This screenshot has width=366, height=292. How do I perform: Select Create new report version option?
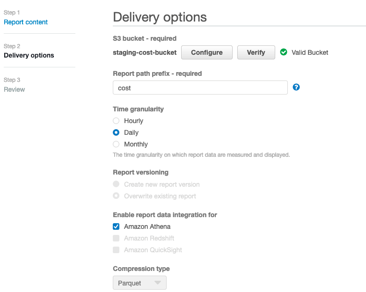(x=116, y=184)
